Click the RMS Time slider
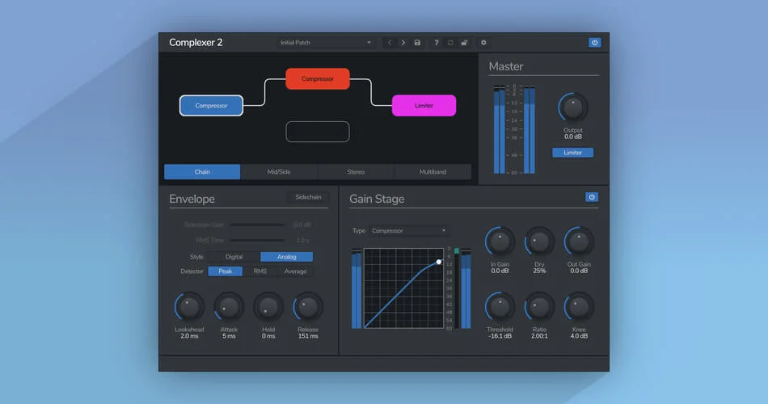The image size is (768, 404). 257,241
